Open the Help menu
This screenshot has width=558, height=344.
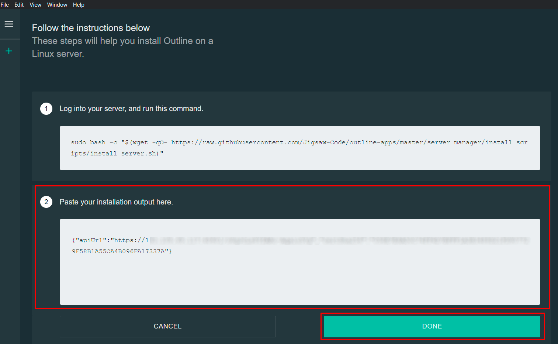tap(79, 5)
